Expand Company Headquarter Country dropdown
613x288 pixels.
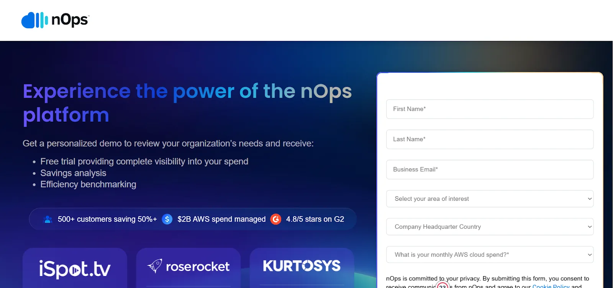490,227
